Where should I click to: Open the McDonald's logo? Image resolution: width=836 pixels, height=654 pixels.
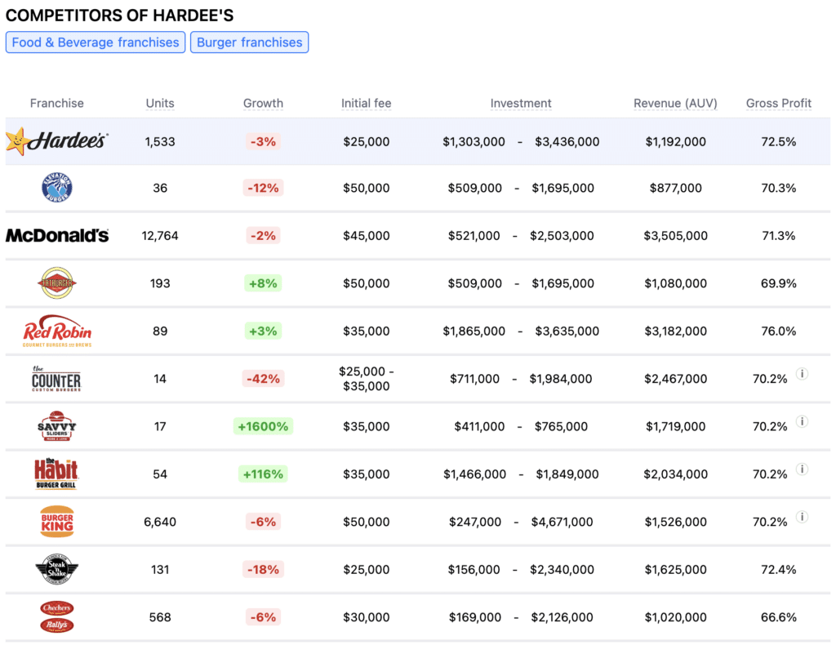(57, 236)
